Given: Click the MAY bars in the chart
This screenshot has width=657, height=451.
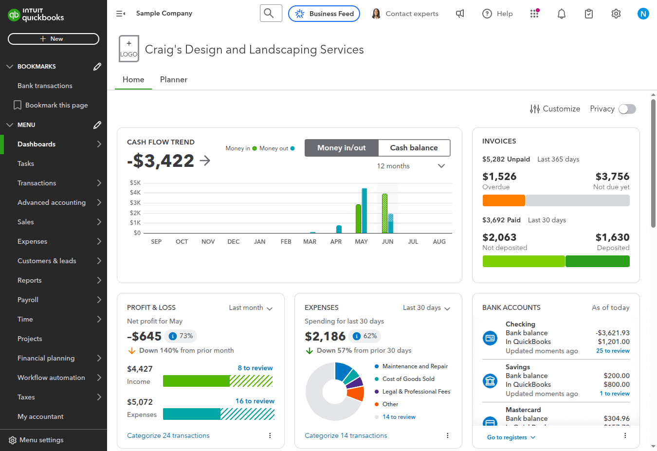Looking at the screenshot, I should tap(362, 211).
